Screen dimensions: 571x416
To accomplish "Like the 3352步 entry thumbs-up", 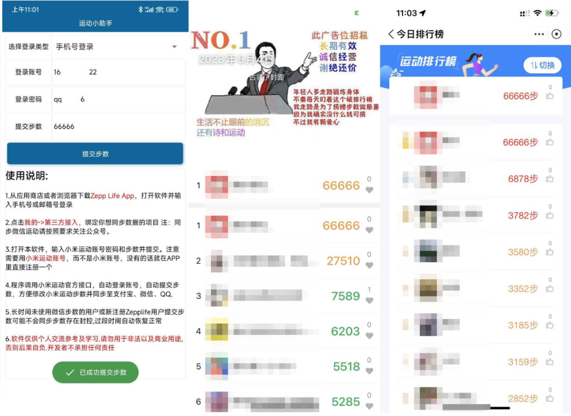I will pos(550,288).
